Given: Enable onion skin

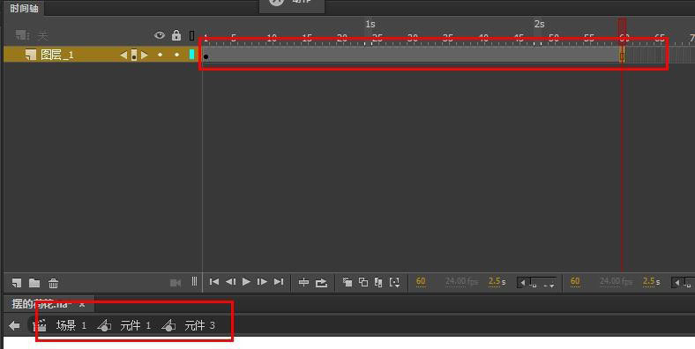Looking at the screenshot, I should tap(347, 282).
